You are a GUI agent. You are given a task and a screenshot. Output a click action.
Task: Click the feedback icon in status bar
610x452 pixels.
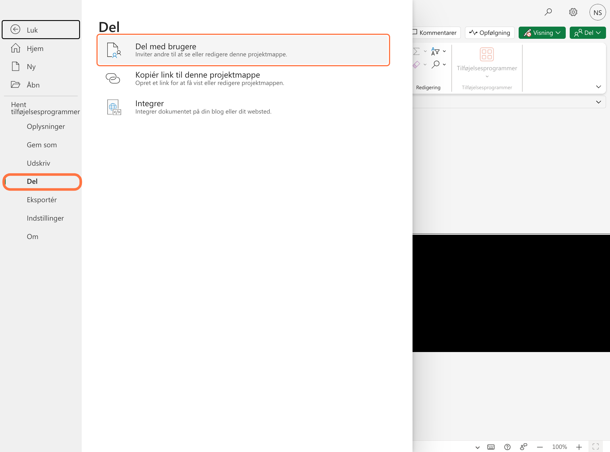point(523,447)
